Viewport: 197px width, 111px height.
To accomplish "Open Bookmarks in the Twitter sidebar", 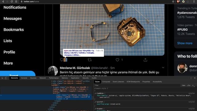I will tap(14, 30).
